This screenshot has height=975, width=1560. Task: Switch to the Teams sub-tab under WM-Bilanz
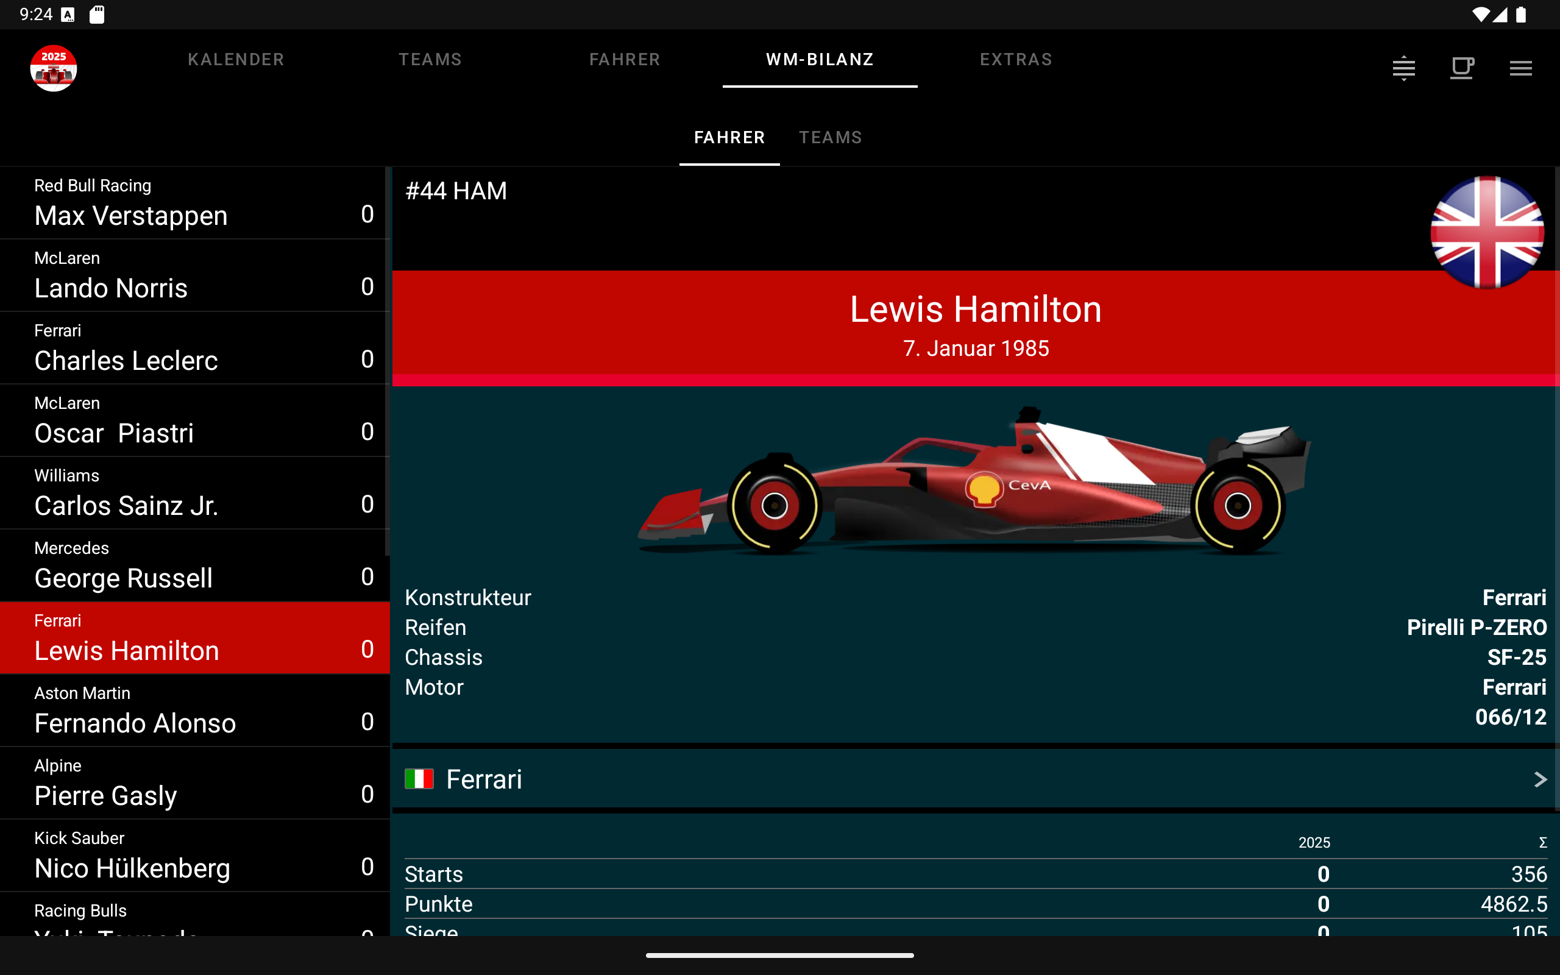pyautogui.click(x=831, y=137)
